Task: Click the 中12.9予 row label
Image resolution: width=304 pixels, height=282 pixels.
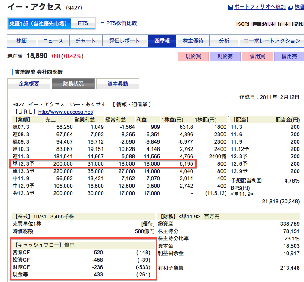Action: 23,186
